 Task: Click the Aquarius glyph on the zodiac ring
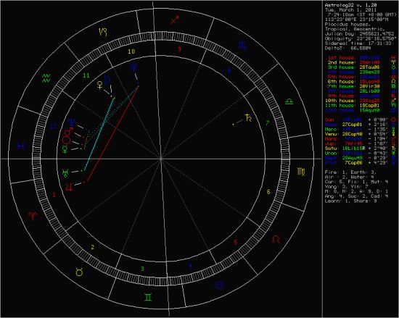click(46, 78)
